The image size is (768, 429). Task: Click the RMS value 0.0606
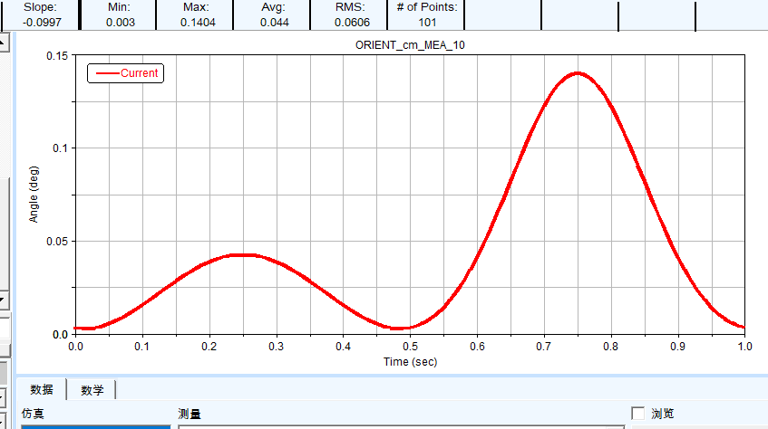pyautogui.click(x=352, y=23)
